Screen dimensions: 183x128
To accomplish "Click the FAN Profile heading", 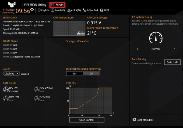I will pos(10,83).
